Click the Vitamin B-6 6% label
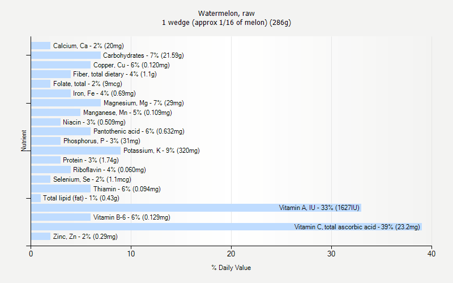 (x=131, y=217)
